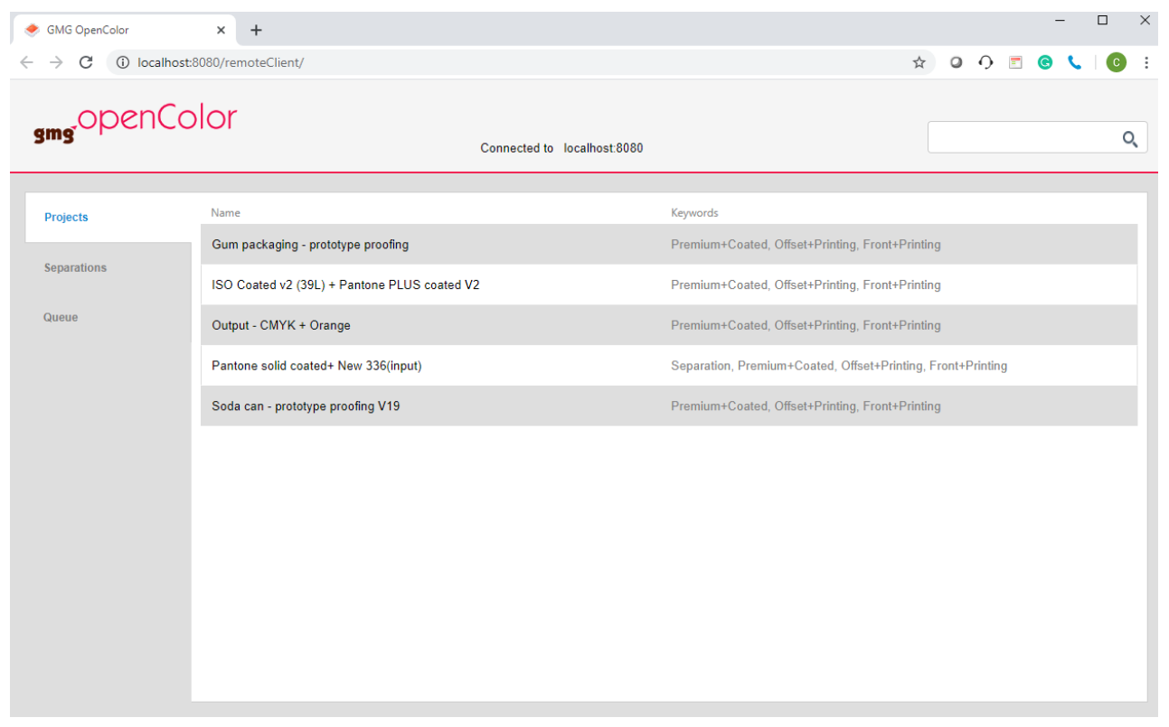The width and height of the screenshot is (1169, 727).
Task: Click the gray circle extension icon
Action: (x=956, y=62)
